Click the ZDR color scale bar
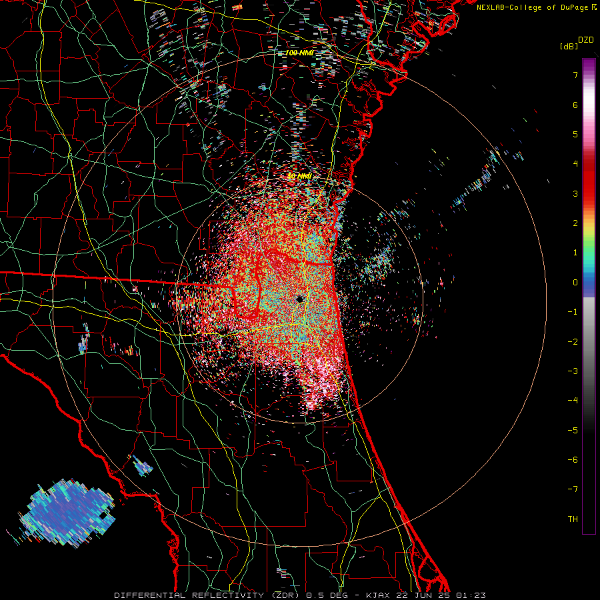 coord(589,296)
